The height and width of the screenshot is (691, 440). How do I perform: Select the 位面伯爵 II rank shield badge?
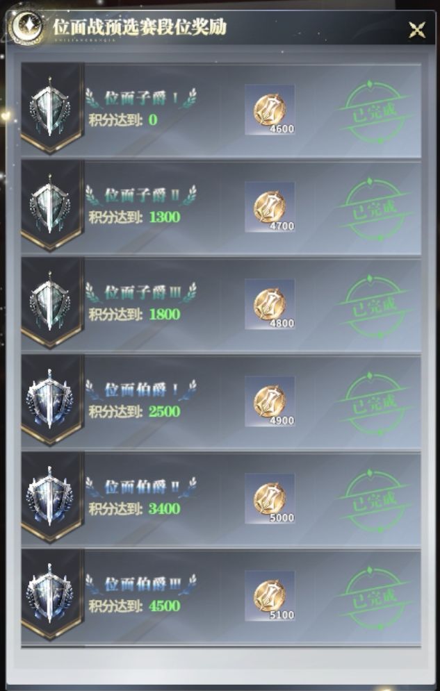click(x=50, y=497)
